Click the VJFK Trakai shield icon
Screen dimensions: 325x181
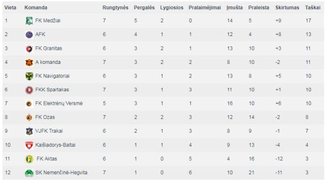click(29, 131)
